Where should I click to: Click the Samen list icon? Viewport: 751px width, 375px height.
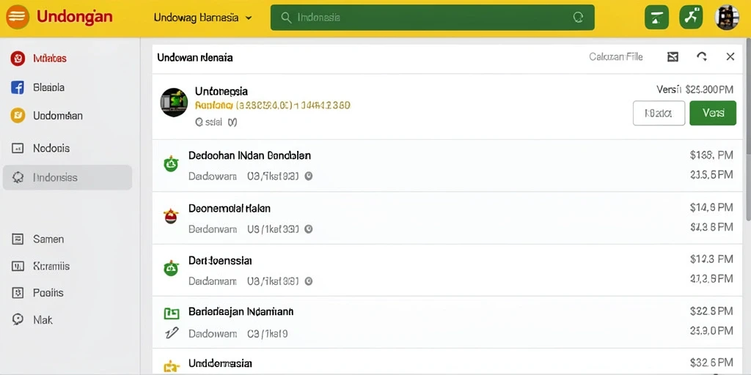tap(18, 240)
